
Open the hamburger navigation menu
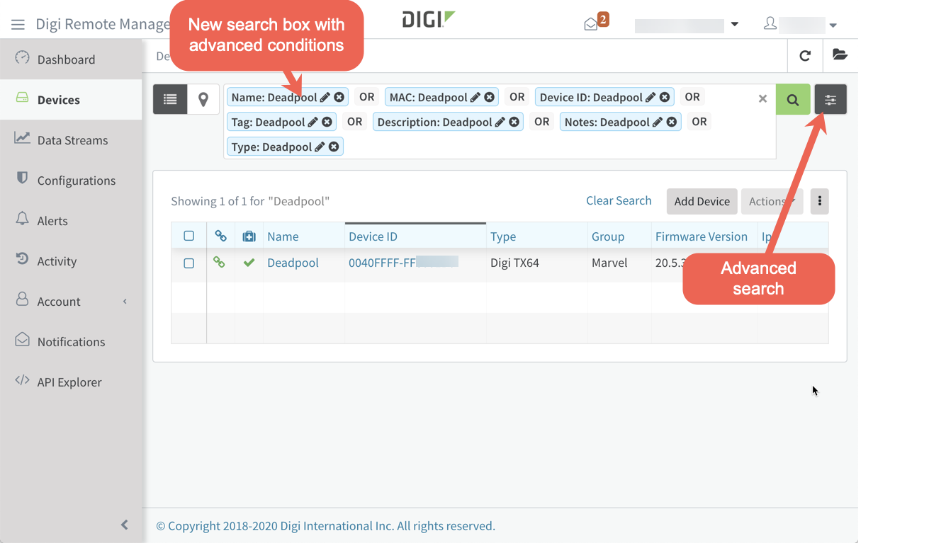coord(18,25)
